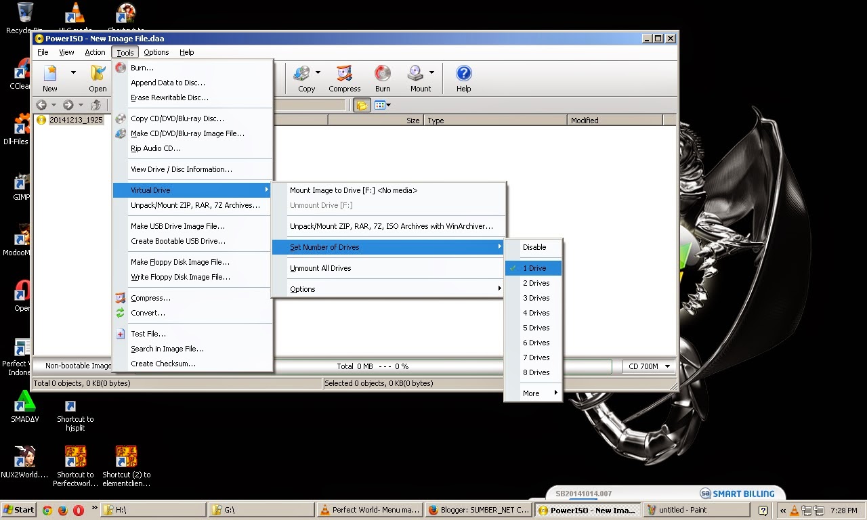The image size is (867, 520).
Task: Launch Chrome from quick launch bar
Action: pos(47,510)
